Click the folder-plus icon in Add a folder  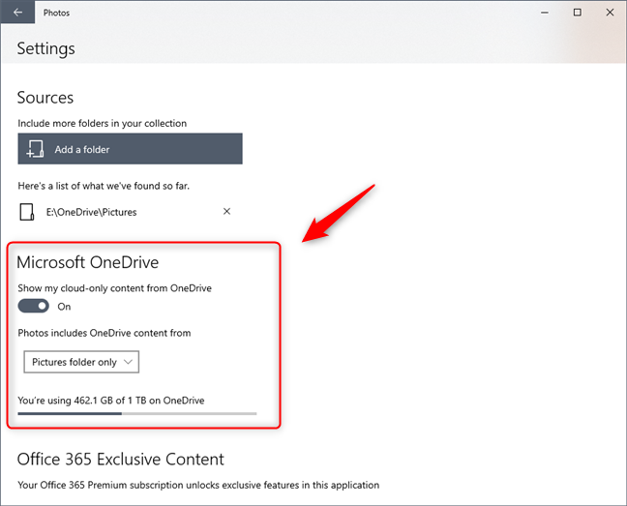pyautogui.click(x=35, y=149)
